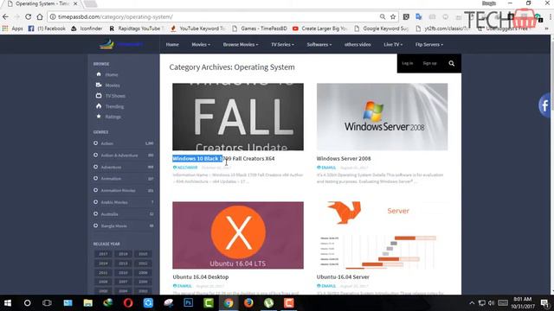The width and height of the screenshot is (554, 311).
Task: Expand the Live TV dropdown
Action: pyautogui.click(x=393, y=44)
